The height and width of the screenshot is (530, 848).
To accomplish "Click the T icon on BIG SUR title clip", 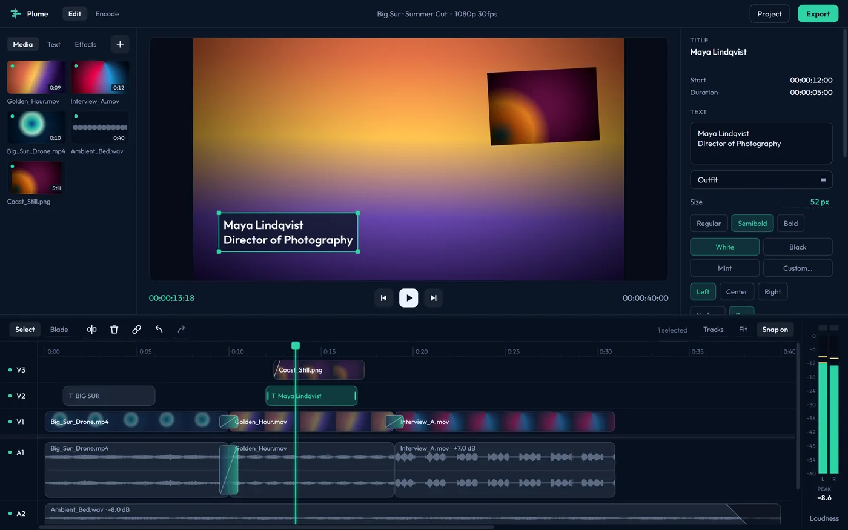I will click(x=71, y=396).
